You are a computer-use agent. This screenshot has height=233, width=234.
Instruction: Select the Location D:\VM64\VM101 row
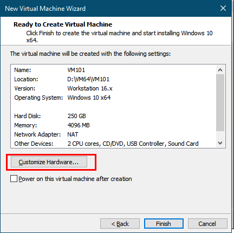[113, 79]
